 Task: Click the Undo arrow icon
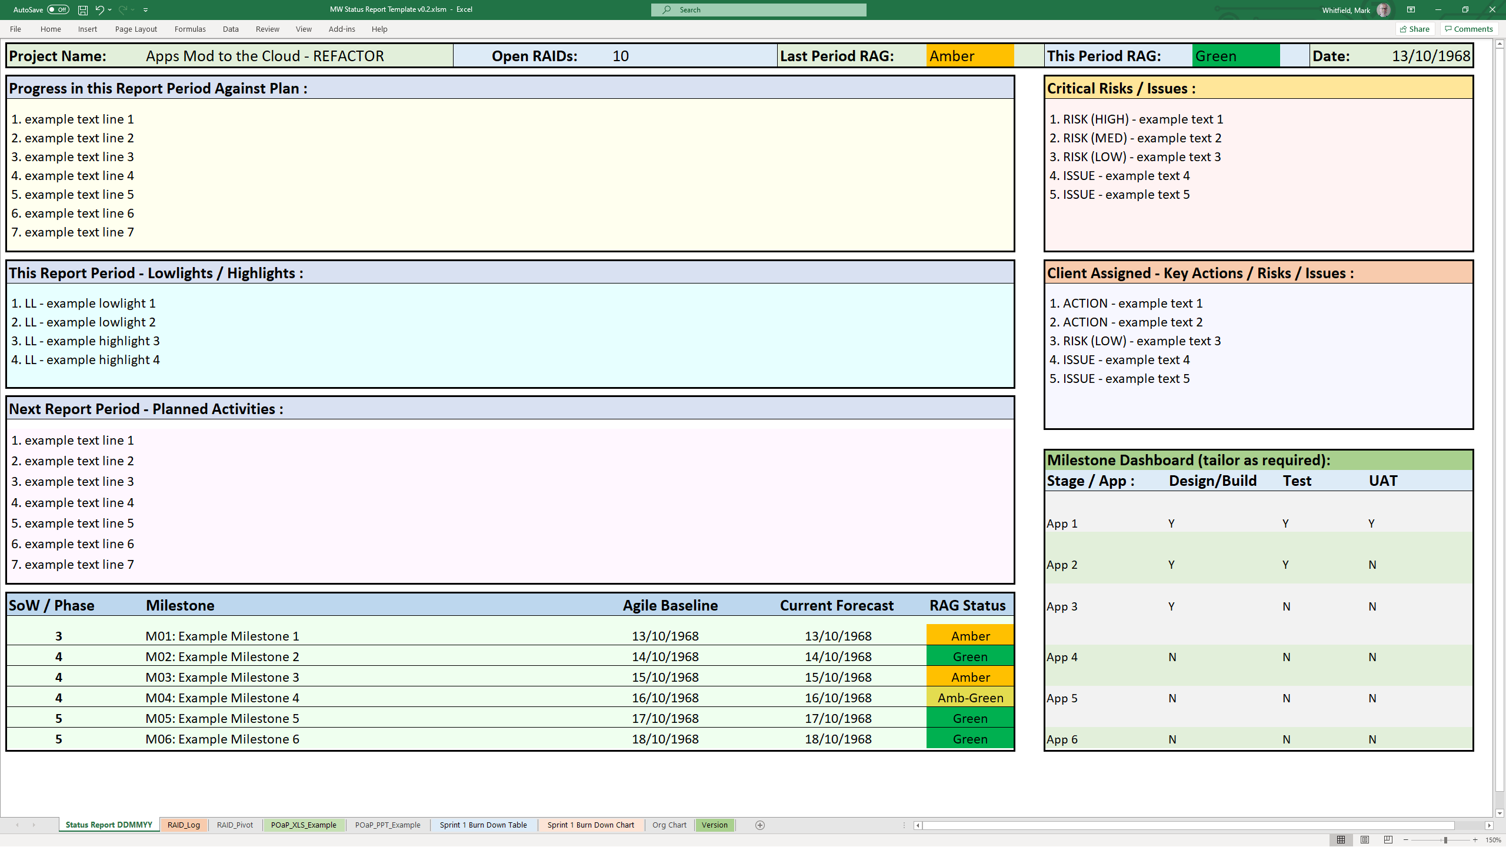pyautogui.click(x=101, y=9)
